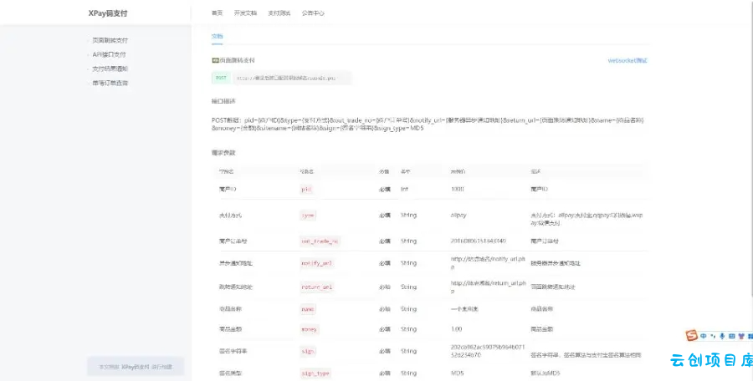Open the 开发文档 nav item
The width and height of the screenshot is (753, 381).
coord(245,13)
